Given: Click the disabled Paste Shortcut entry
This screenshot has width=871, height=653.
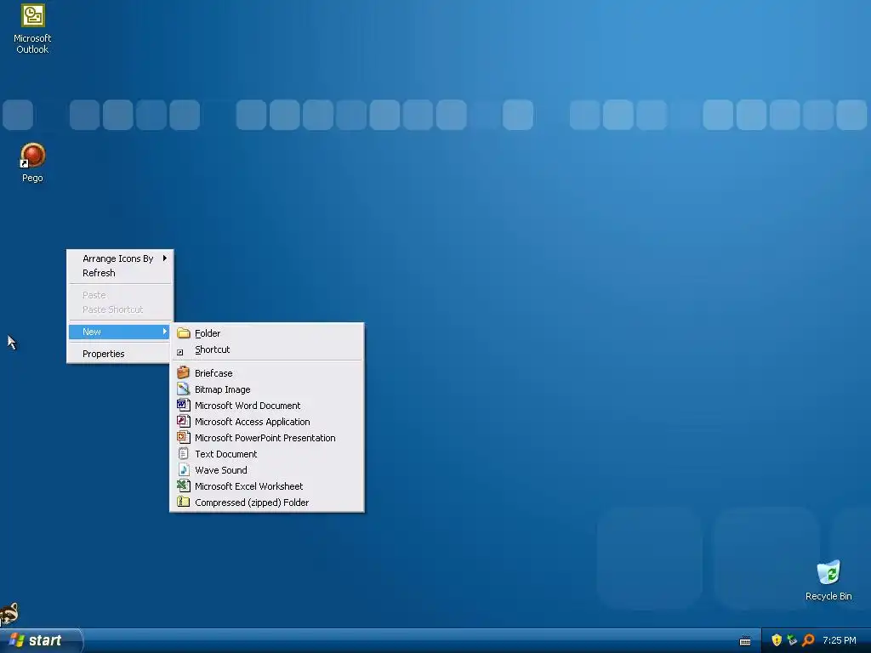Looking at the screenshot, I should pos(120,309).
